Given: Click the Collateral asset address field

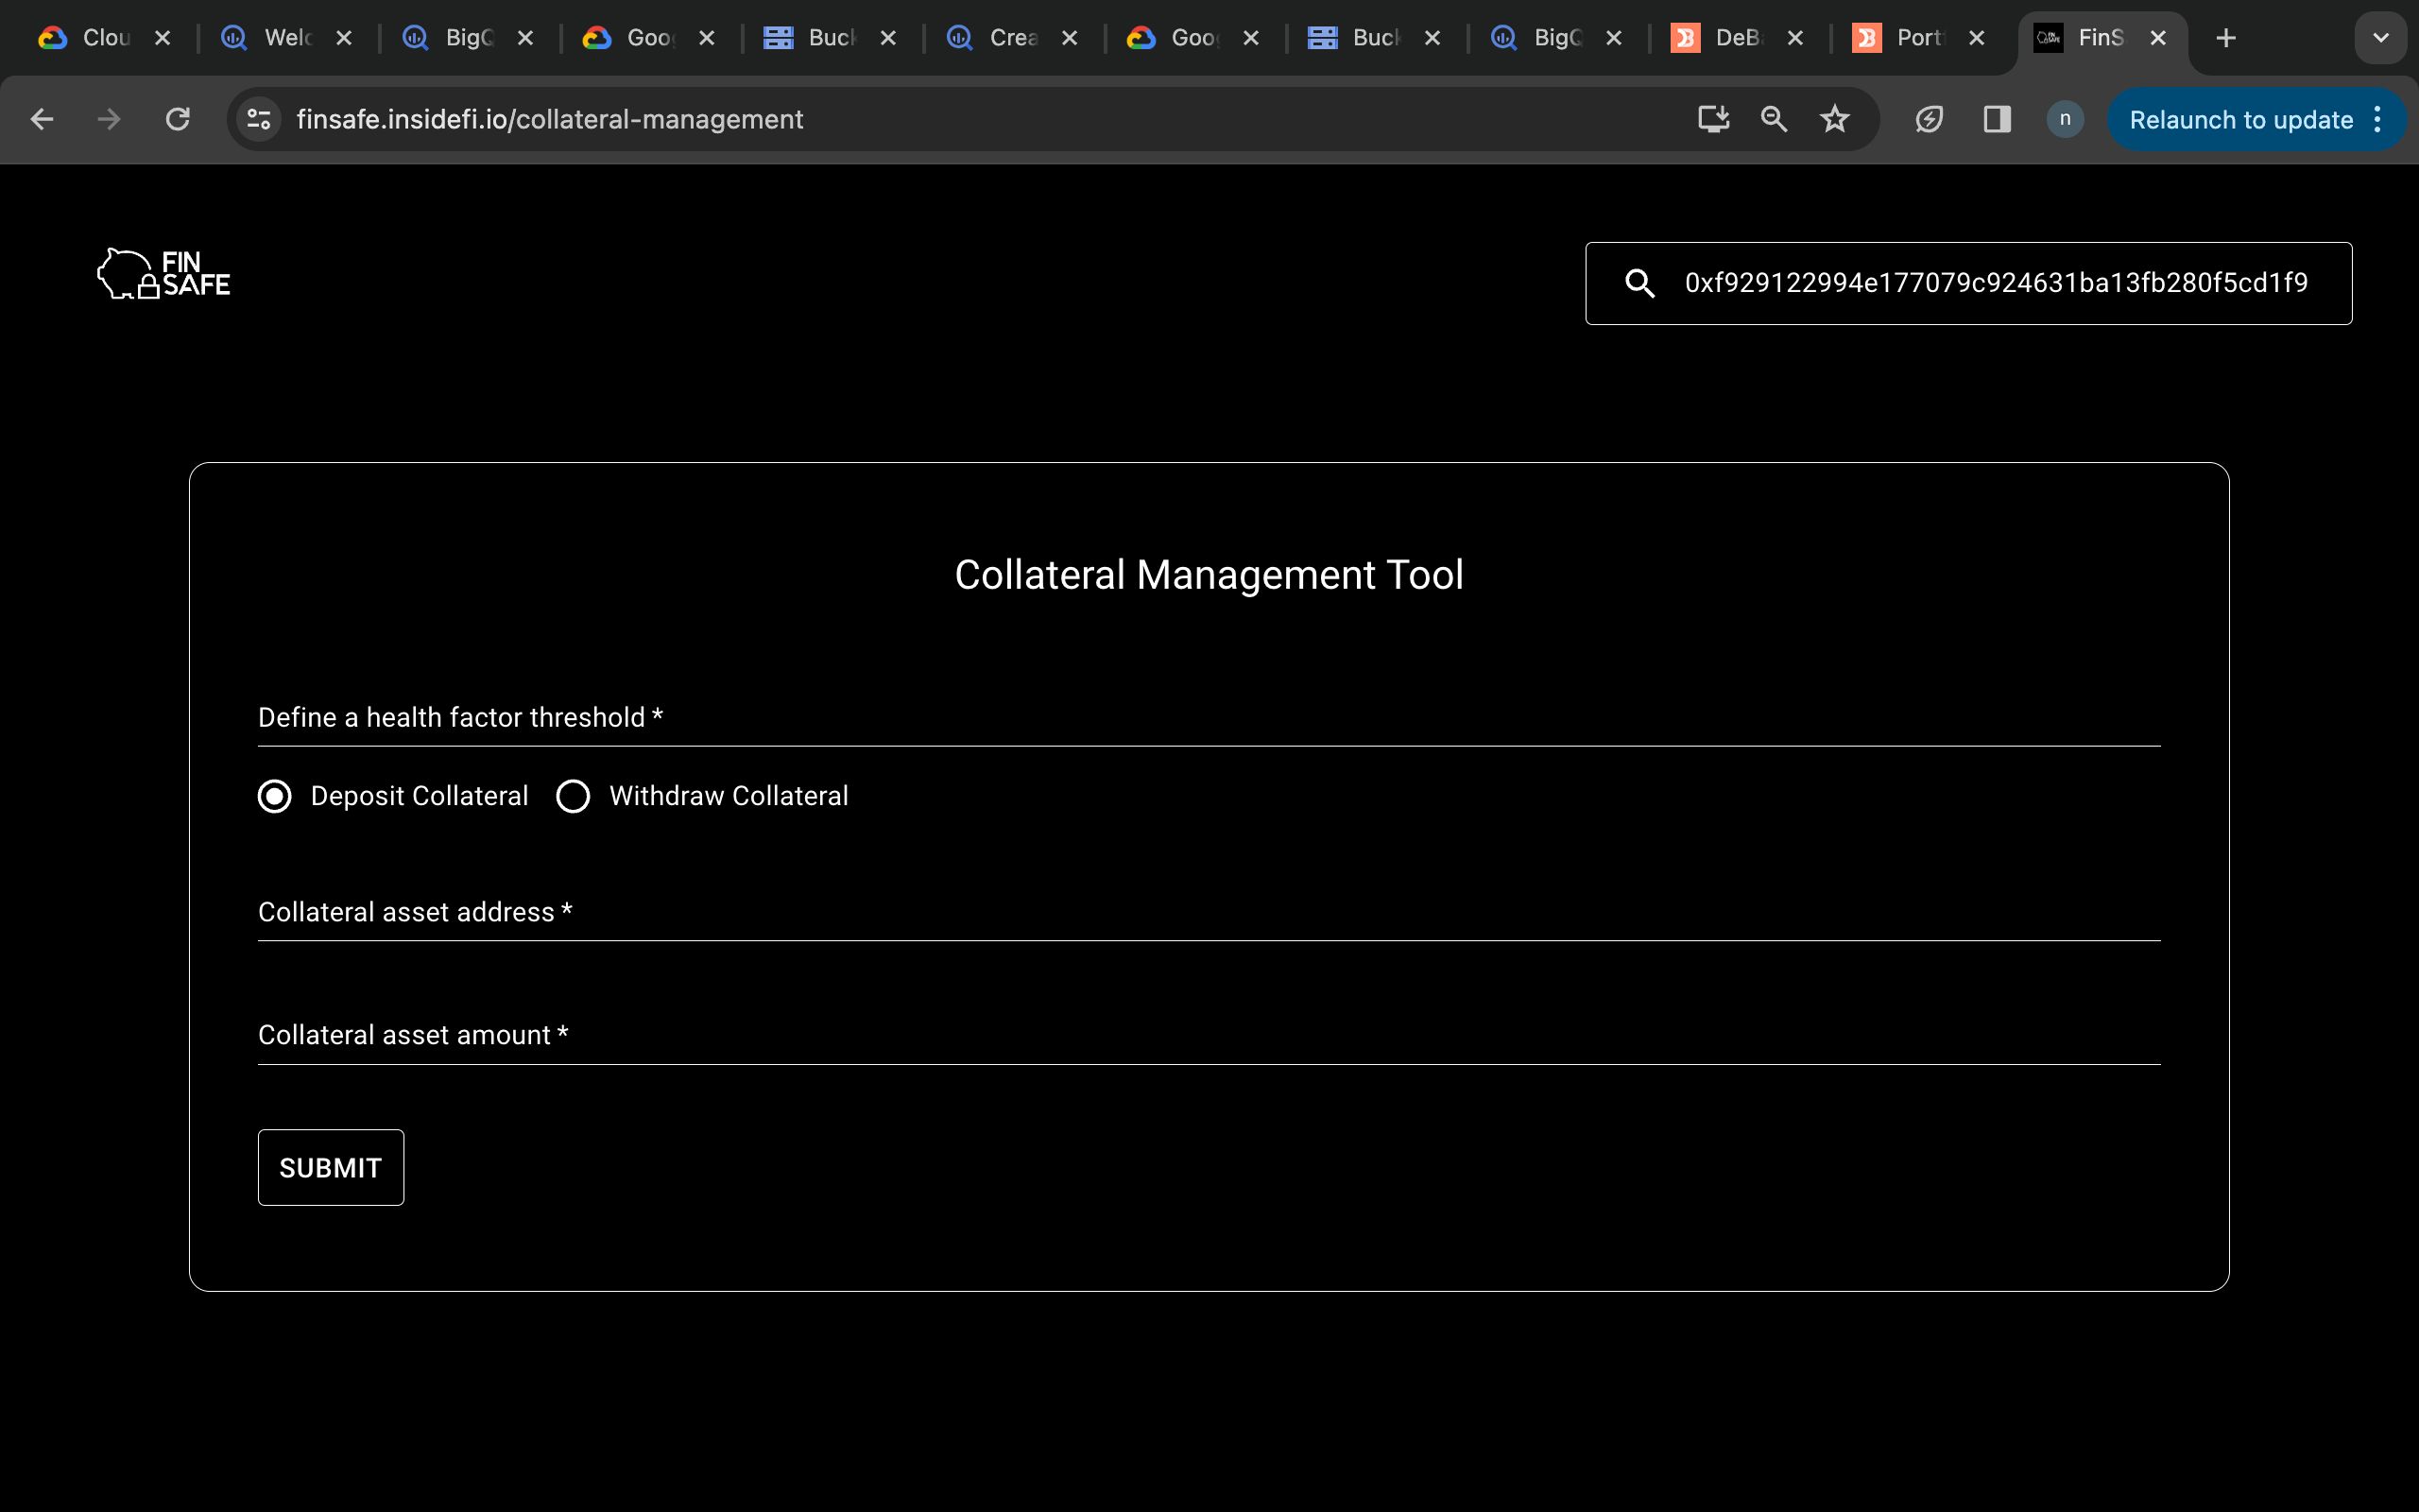Looking at the screenshot, I should 1209,912.
